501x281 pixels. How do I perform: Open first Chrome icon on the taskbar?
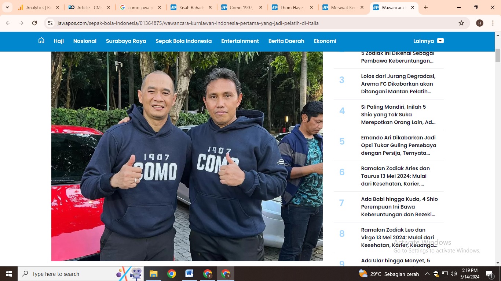171,274
